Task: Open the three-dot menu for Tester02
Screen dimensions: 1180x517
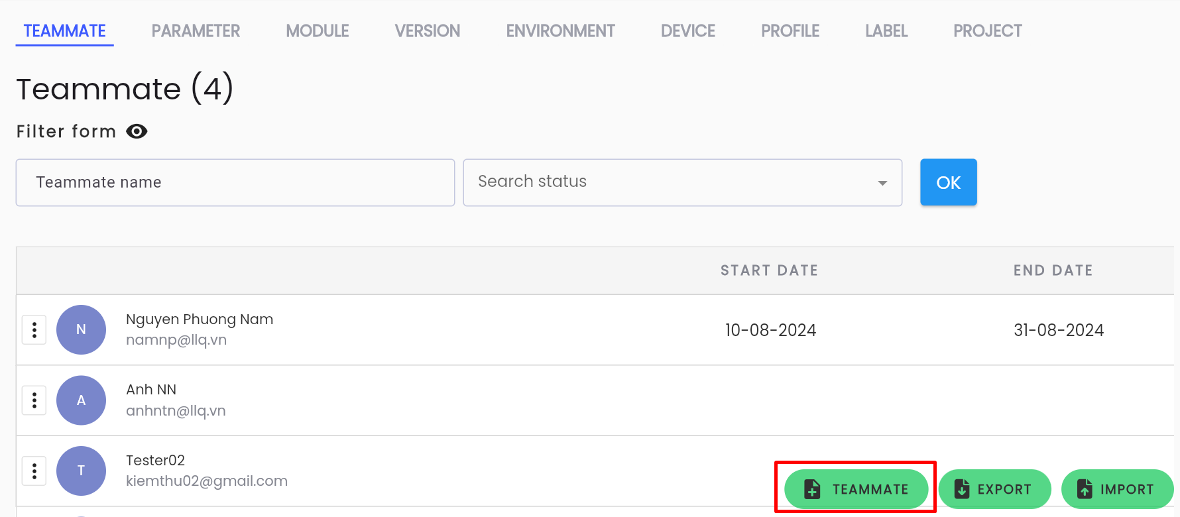Action: [34, 471]
